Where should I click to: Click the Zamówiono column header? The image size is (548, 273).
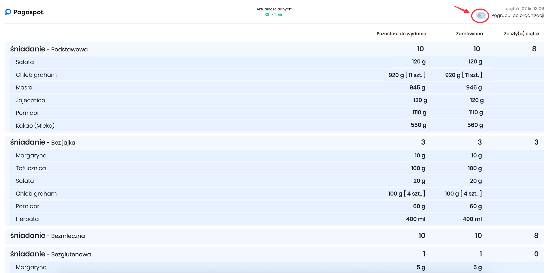(x=469, y=34)
